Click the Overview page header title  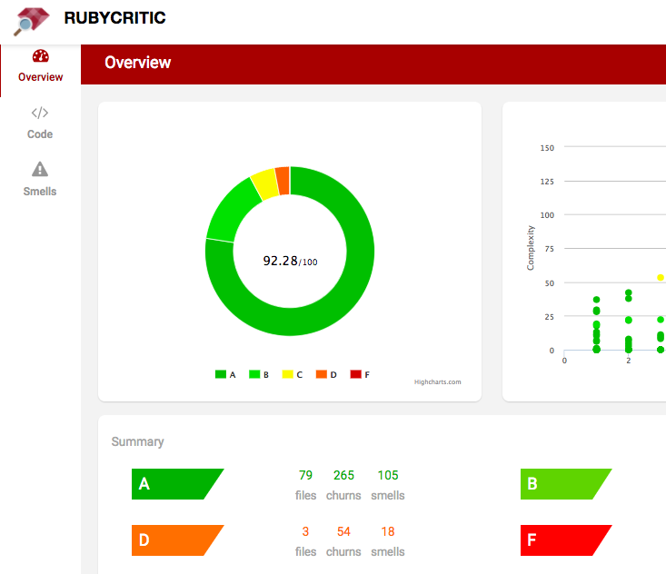pos(137,63)
